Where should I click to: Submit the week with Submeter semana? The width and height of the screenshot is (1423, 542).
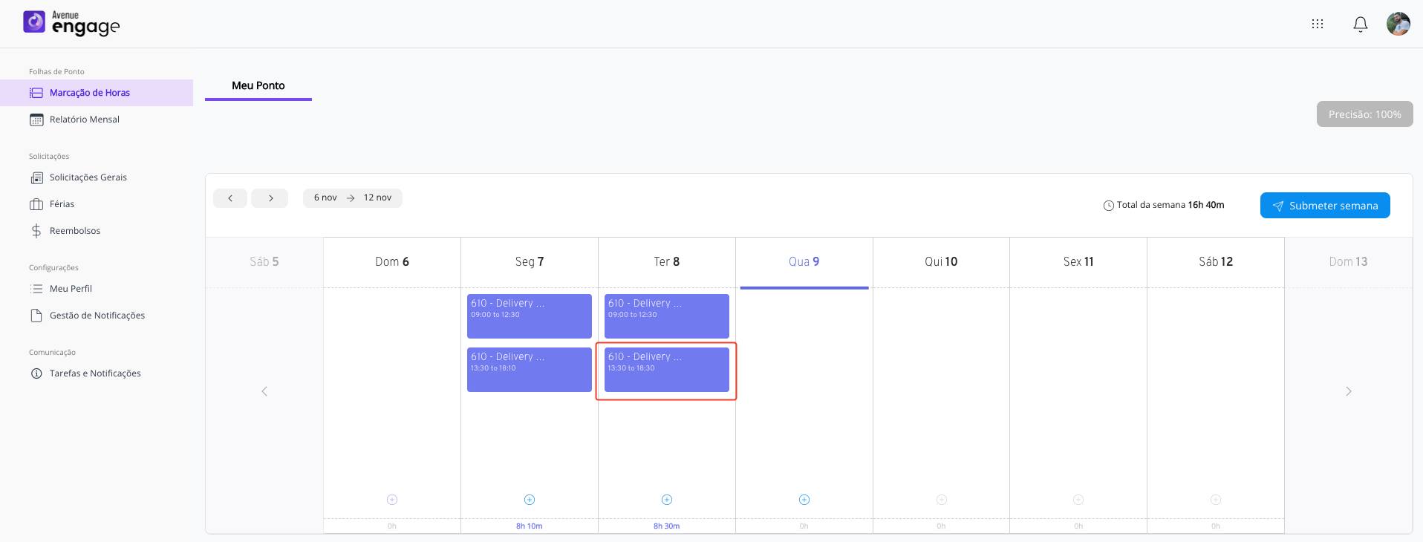(x=1325, y=206)
